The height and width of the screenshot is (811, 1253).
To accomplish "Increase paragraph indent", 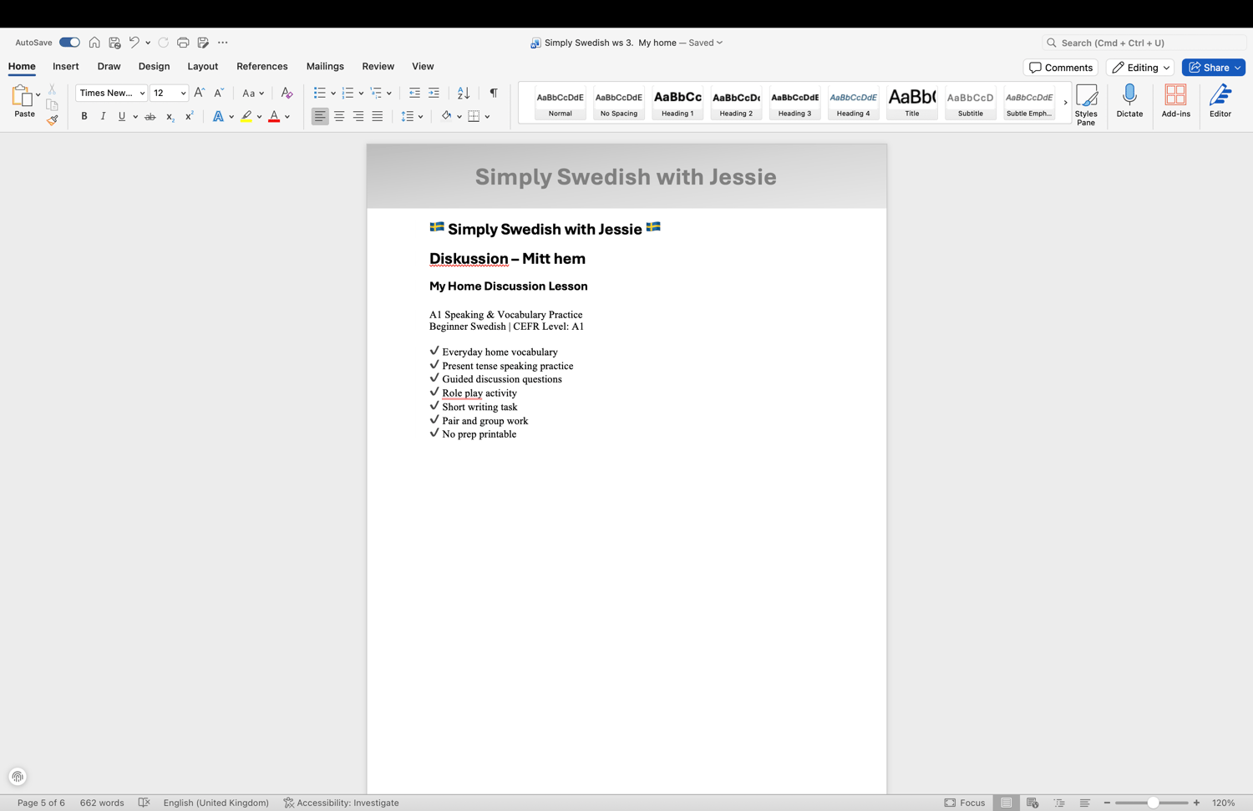I will tap(434, 93).
